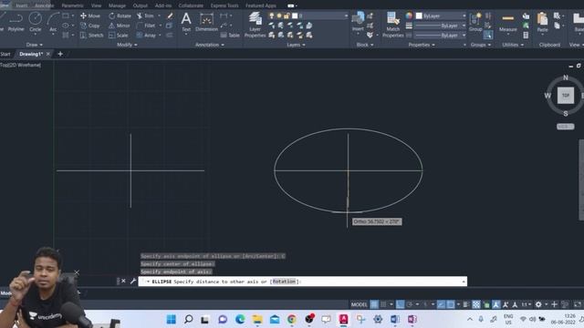The height and width of the screenshot is (328, 584).
Task: Activate the Mirror tool
Action: click(x=120, y=26)
